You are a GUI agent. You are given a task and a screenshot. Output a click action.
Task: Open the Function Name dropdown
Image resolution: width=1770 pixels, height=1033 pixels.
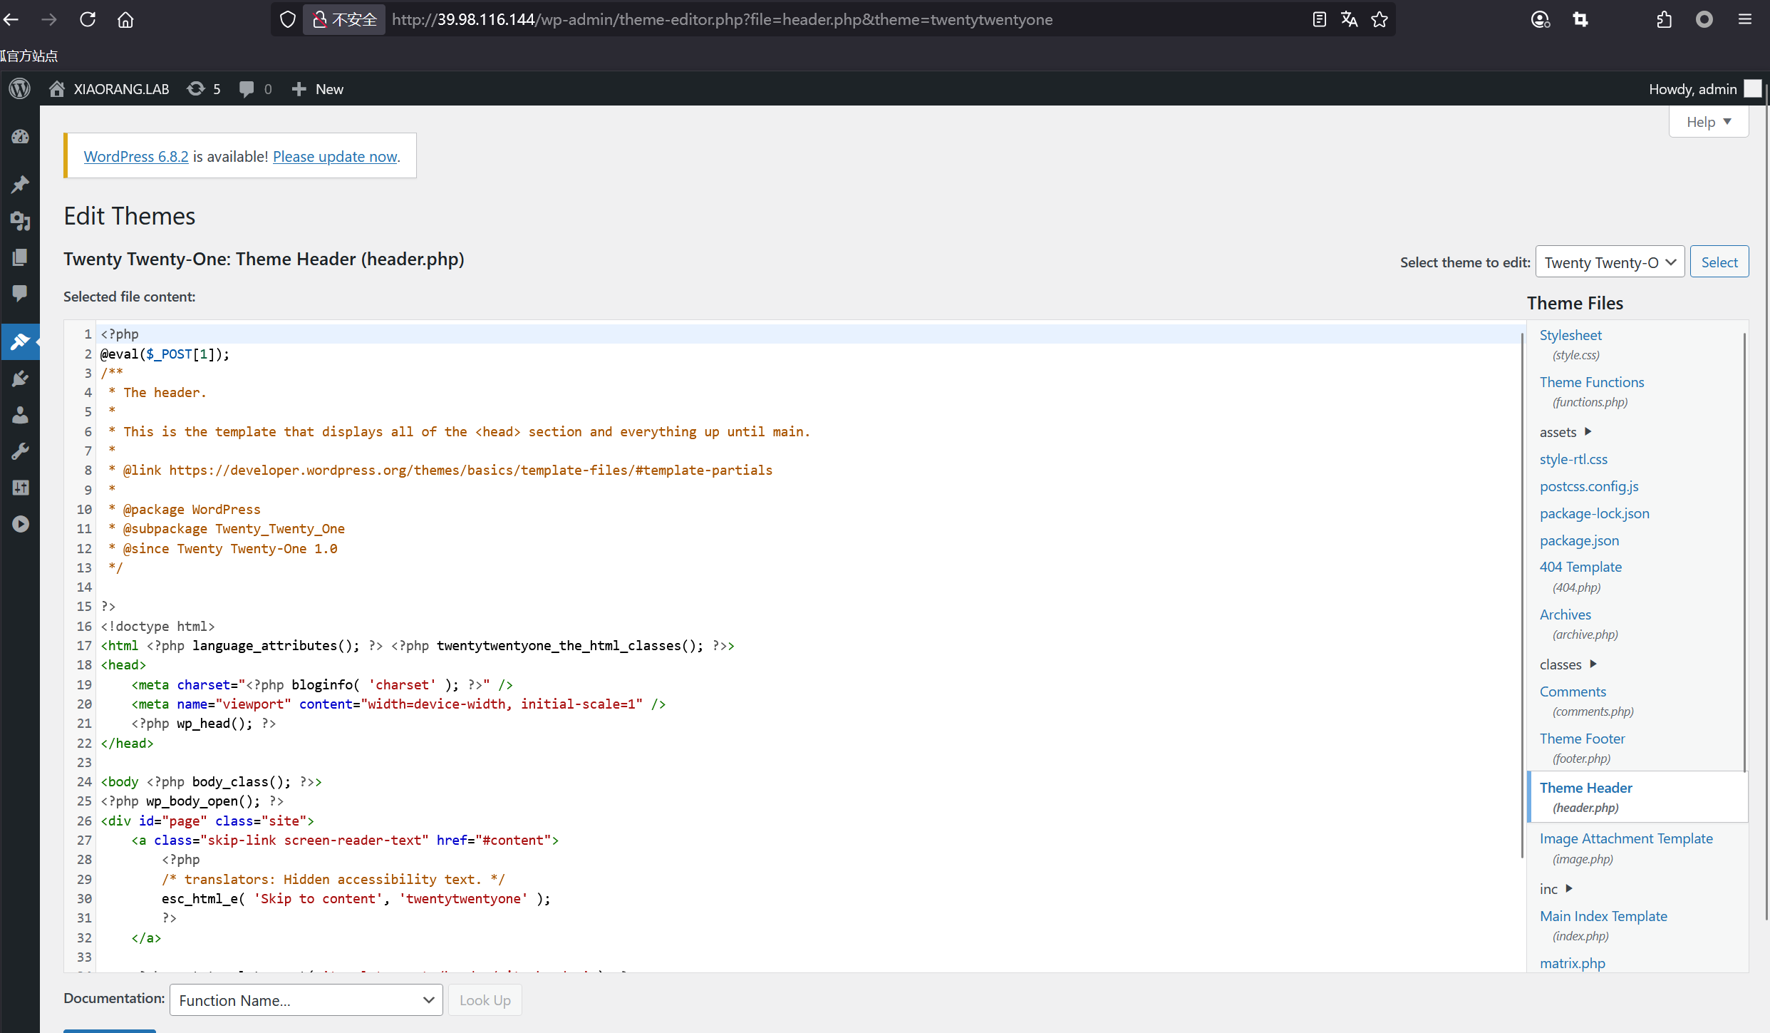pos(306,1000)
